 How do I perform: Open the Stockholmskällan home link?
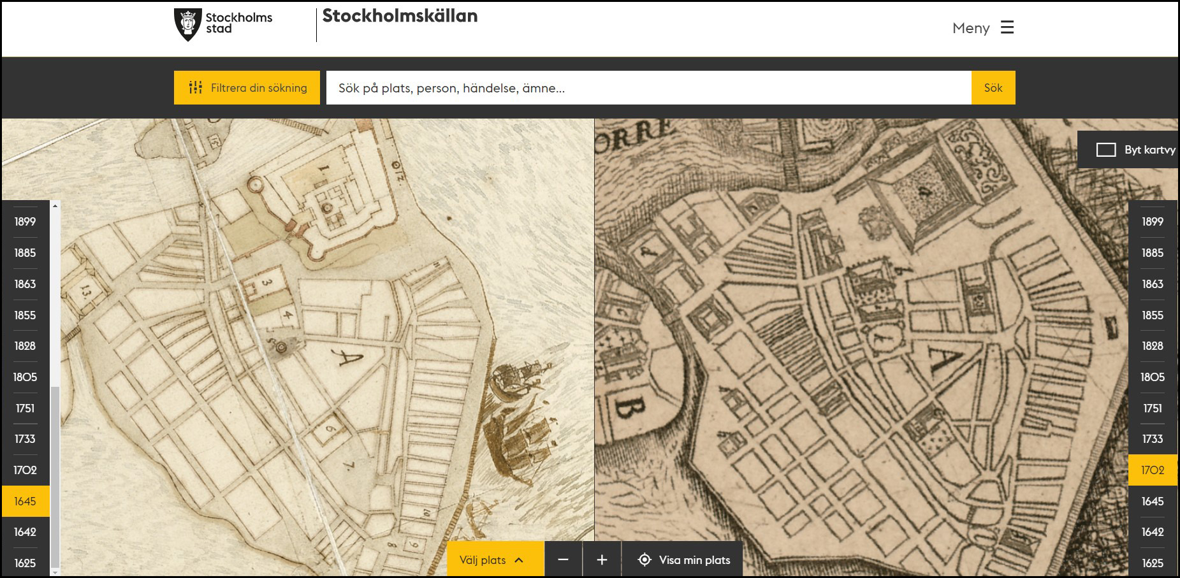coord(400,16)
